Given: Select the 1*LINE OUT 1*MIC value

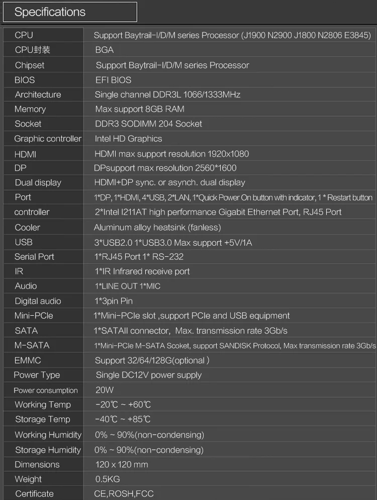Looking at the screenshot, I should tap(127, 286).
